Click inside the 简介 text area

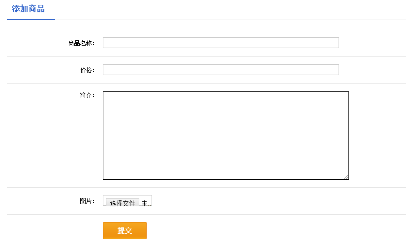click(225, 135)
